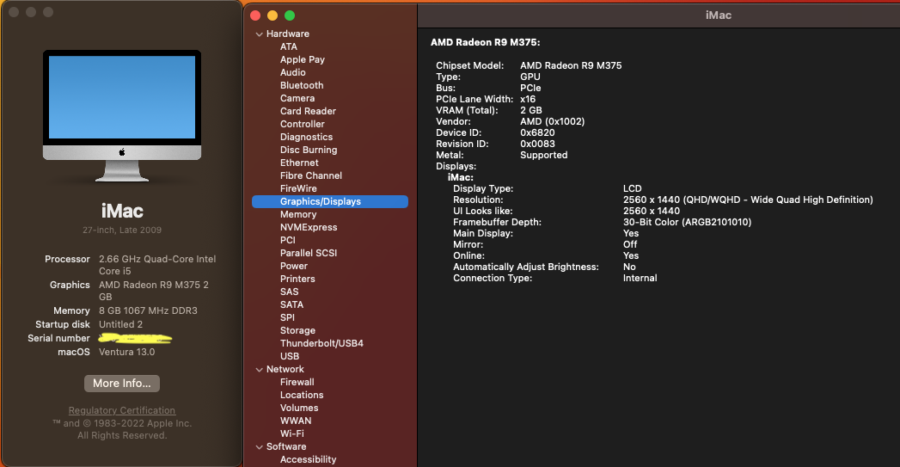900x467 pixels.
Task: Collapse the Network section
Action: (259, 370)
